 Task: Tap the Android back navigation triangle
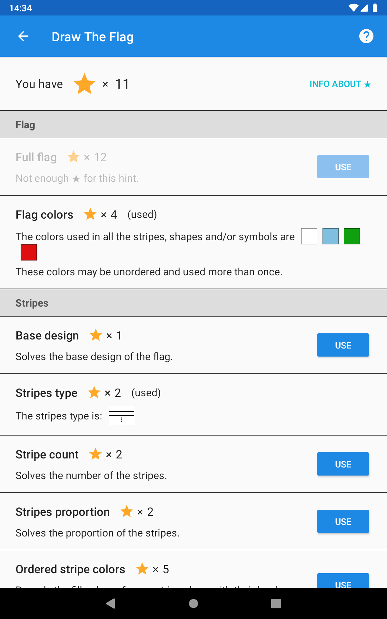pos(111,603)
